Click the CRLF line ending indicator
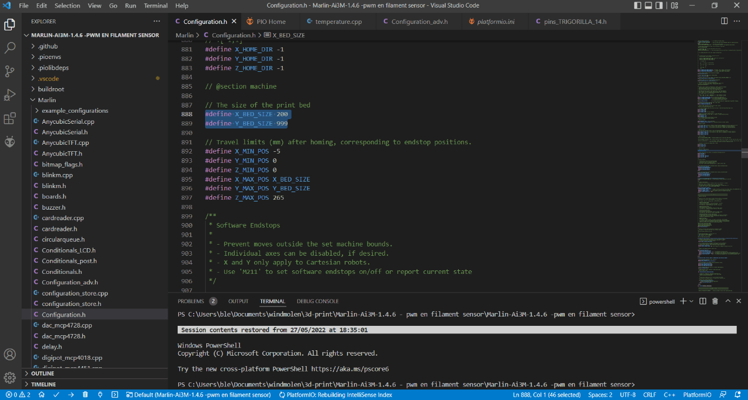The image size is (748, 400). [x=649, y=395]
